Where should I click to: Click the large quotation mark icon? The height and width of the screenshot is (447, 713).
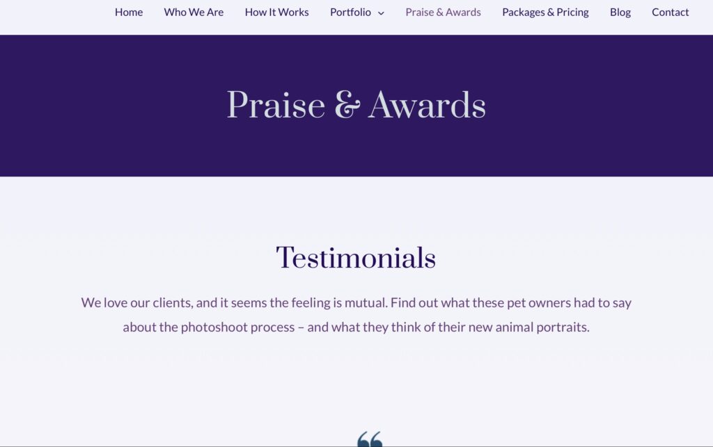click(x=370, y=439)
